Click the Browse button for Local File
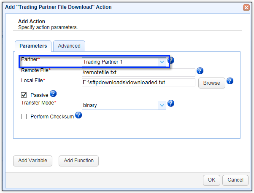254x193 pixels. pos(211,83)
